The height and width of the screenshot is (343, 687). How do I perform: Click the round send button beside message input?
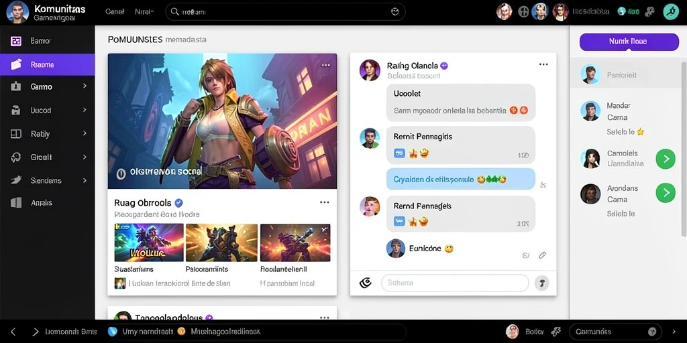[541, 283]
